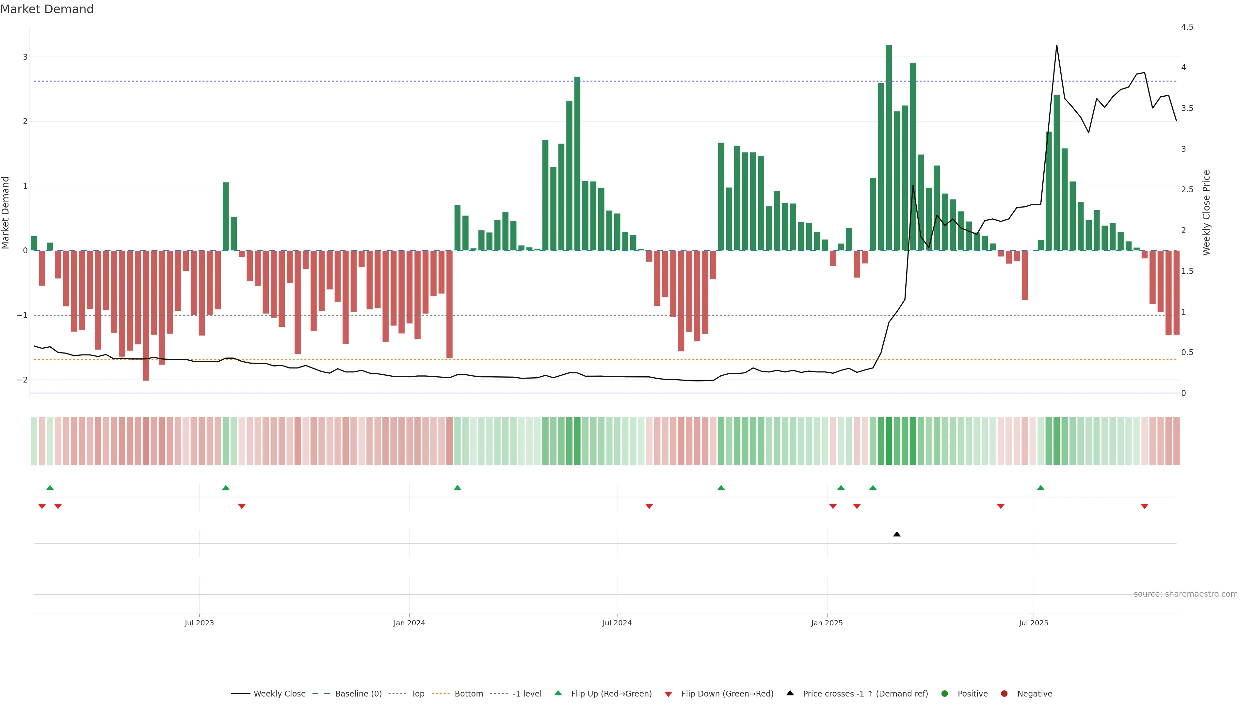Click the lowest red bar reaching -2
Image resolution: width=1254 pixels, height=705 pixels.
[146, 316]
